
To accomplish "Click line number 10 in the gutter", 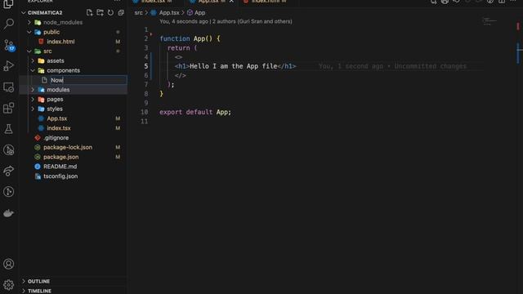I will 145,112.
